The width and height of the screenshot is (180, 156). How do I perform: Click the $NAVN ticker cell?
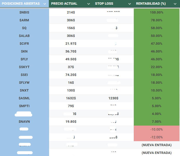24,122
